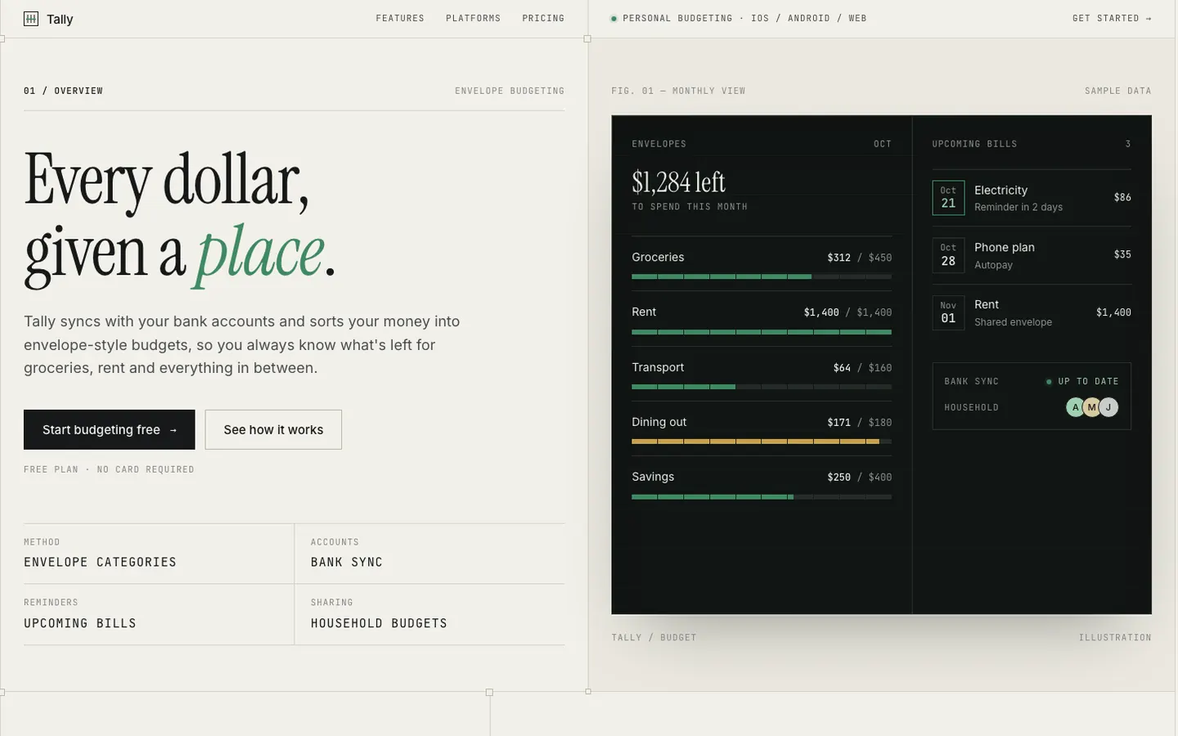Click the "$64 / $160" Transport amount
This screenshot has height=736, width=1178.
(x=862, y=368)
